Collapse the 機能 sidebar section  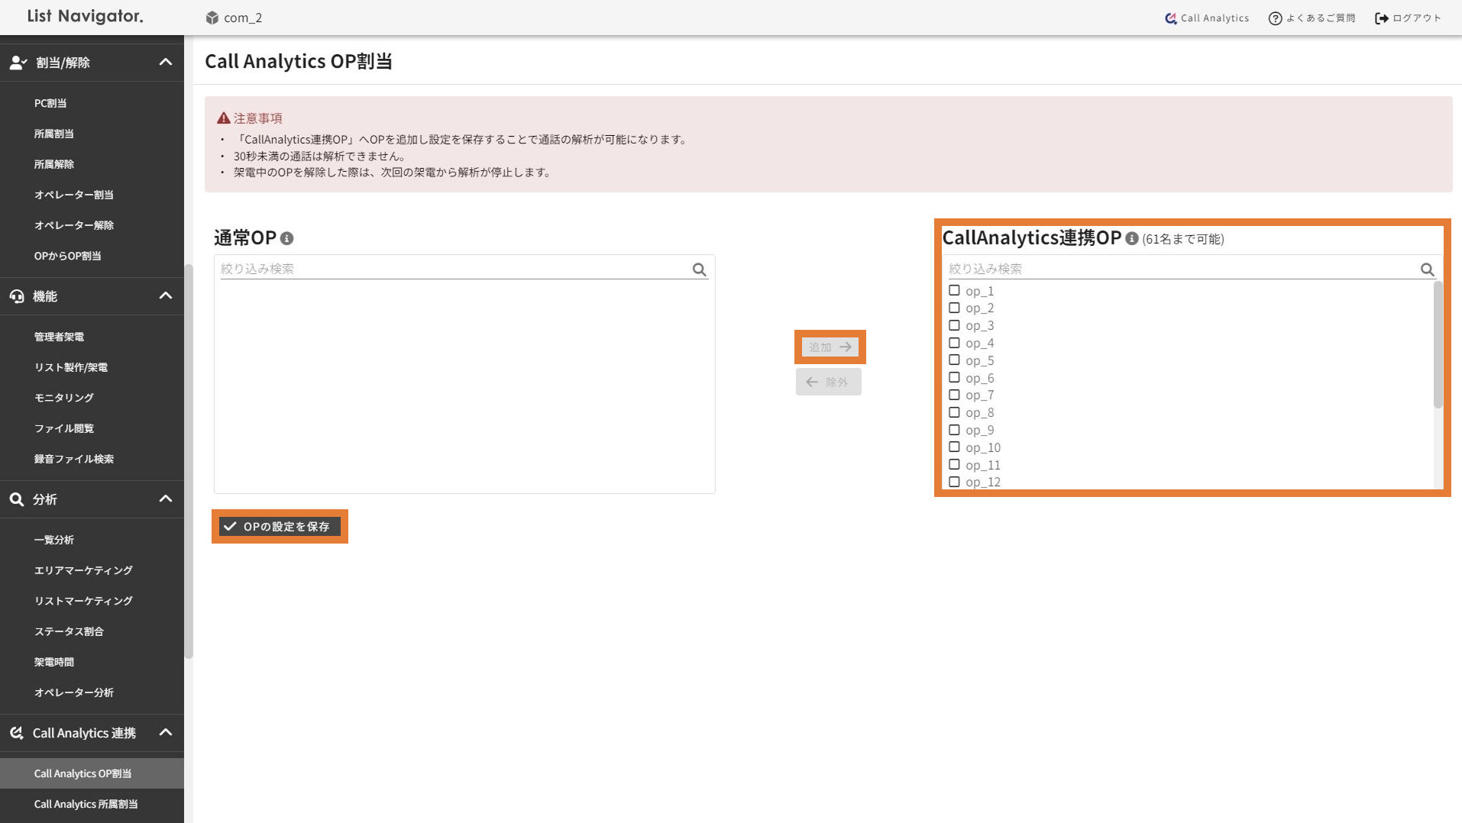[x=165, y=296]
